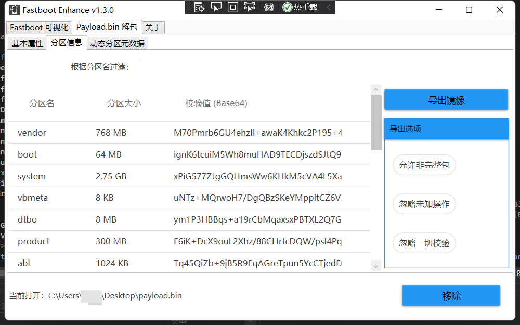The image size is (520, 325).
Task: Click hash starting with uNTz+MQrwoH7
Action: [258, 198]
